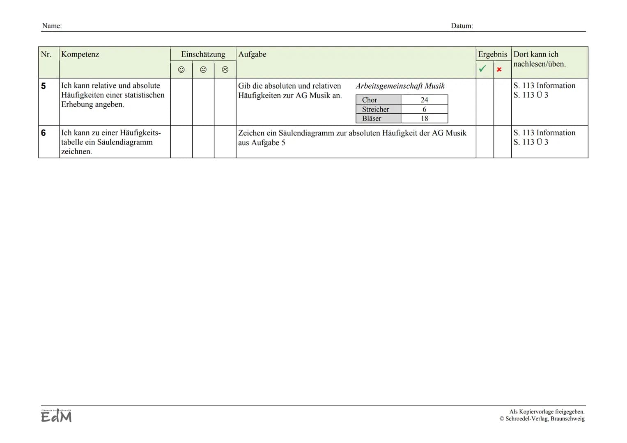Click the EdM logo in the footer
Image resolution: width=627 pixels, height=443 pixels.
[56, 416]
